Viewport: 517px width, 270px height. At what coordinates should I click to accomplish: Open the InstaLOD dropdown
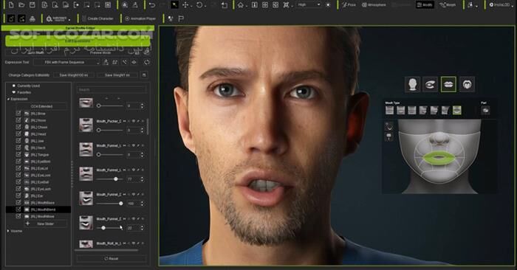pos(501,4)
